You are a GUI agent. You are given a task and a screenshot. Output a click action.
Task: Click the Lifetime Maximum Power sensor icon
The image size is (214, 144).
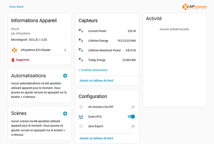(81, 50)
